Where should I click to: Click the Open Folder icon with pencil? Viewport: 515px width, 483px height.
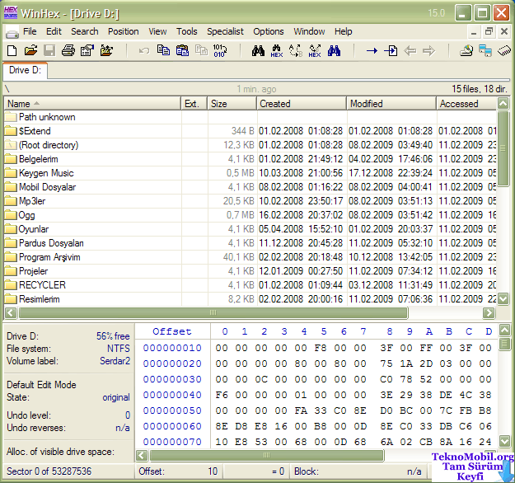click(x=106, y=51)
